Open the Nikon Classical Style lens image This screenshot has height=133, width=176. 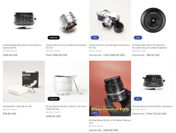click(110, 88)
